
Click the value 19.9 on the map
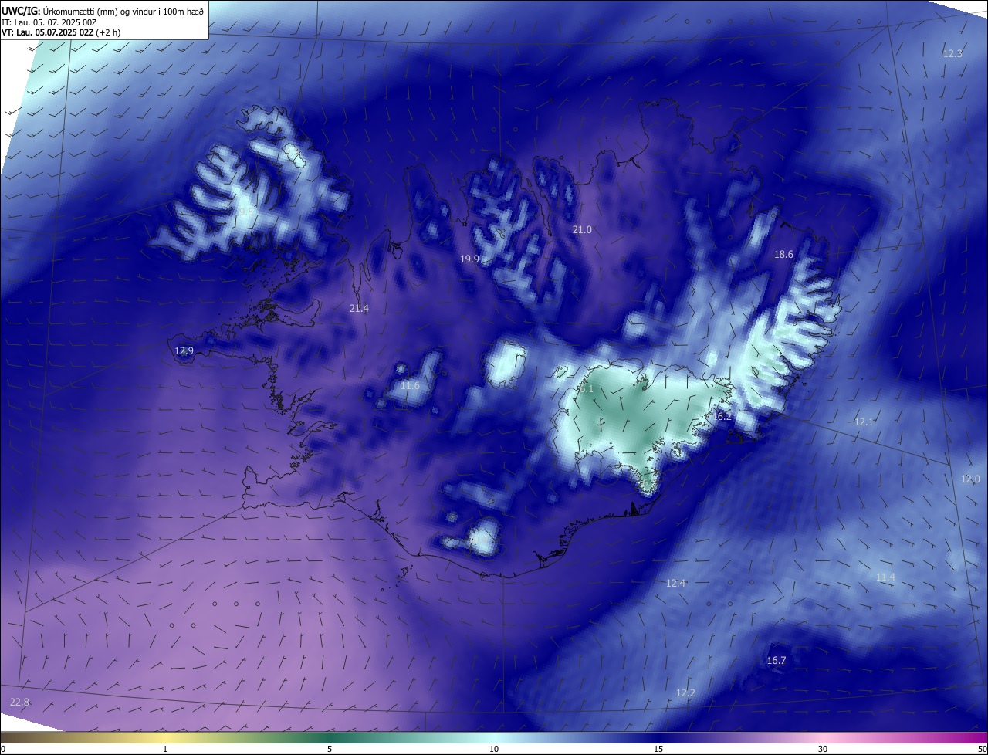[470, 259]
